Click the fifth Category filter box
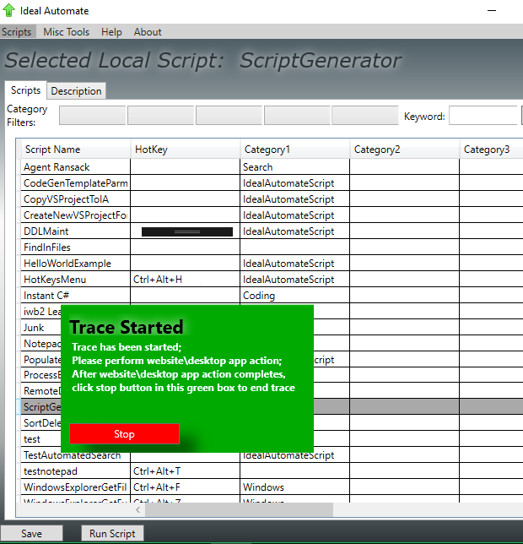This screenshot has height=544, width=523. click(x=364, y=116)
